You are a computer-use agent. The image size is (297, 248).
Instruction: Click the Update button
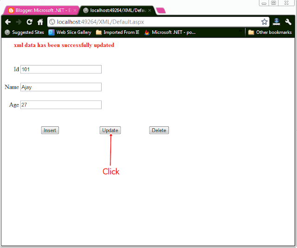(x=110, y=131)
